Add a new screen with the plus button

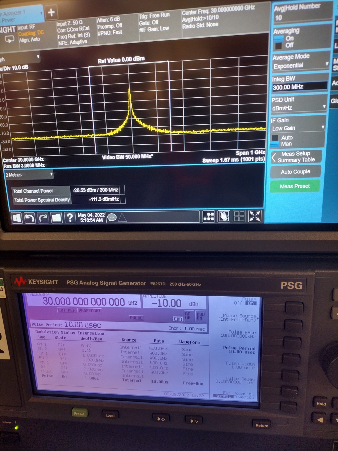51,12
